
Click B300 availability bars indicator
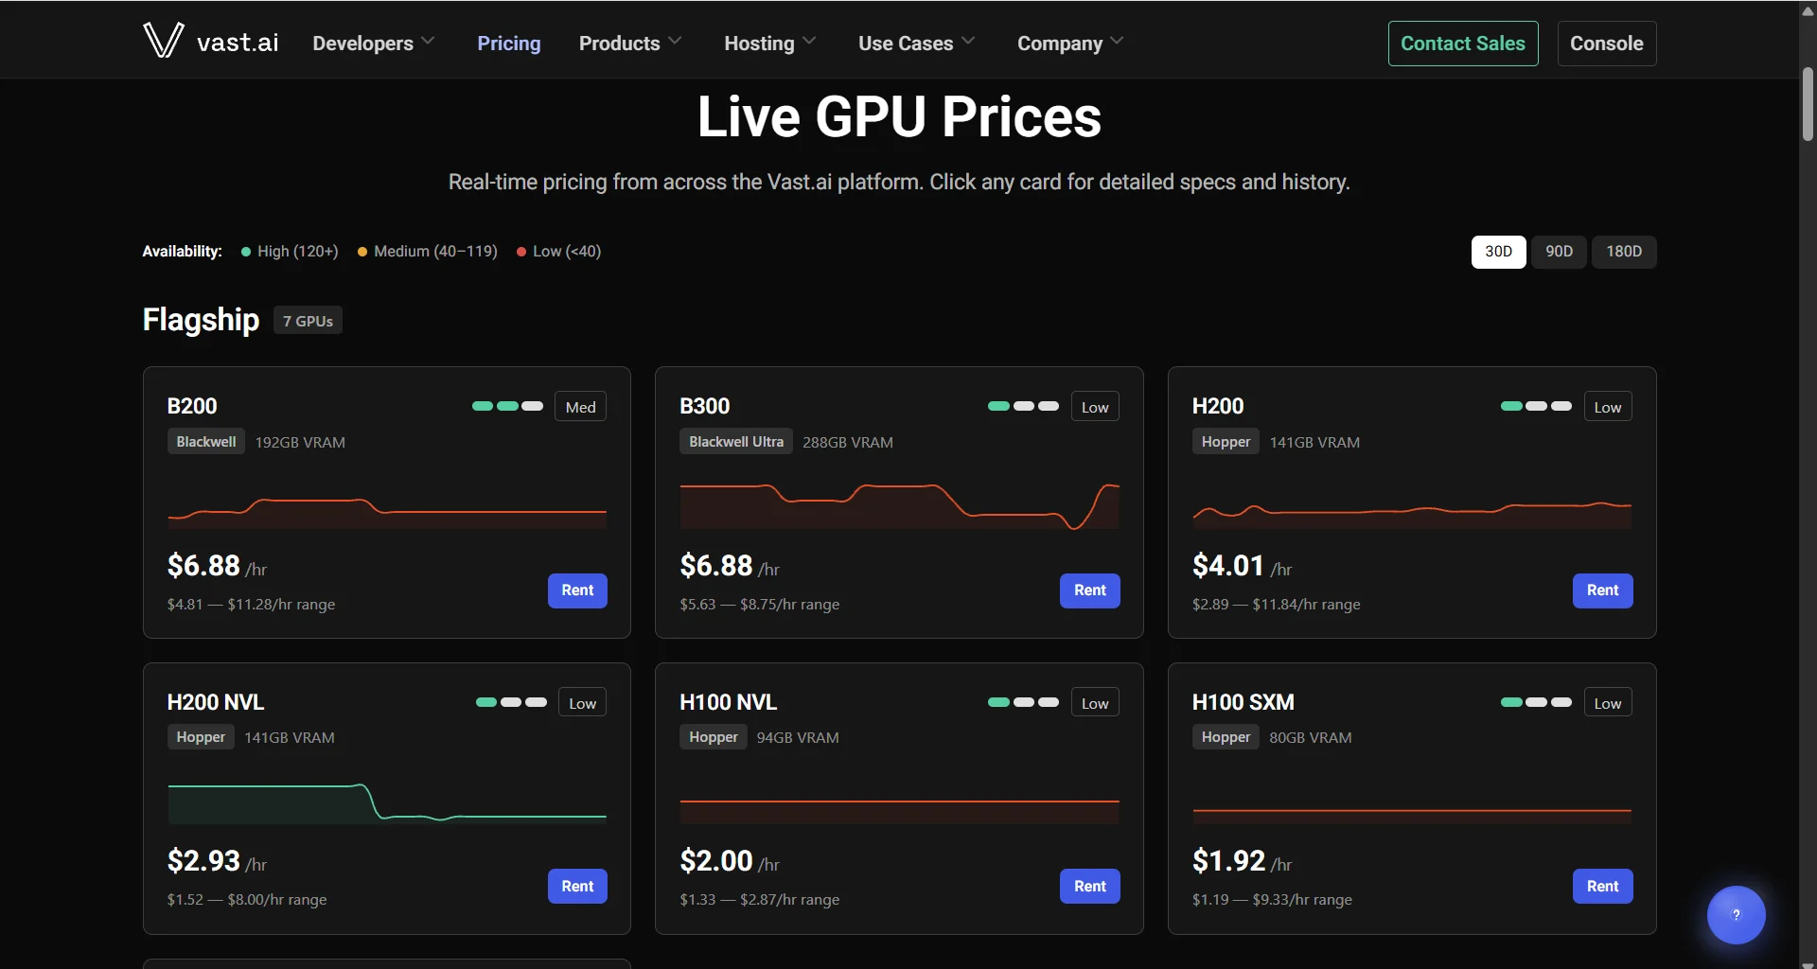tap(1023, 406)
